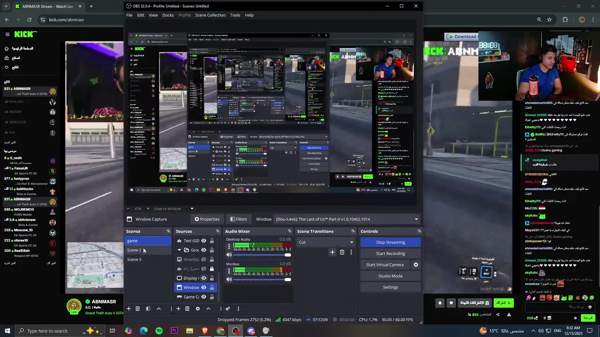Open the Audio Mixer toolbar three-dot menu

[x=238, y=308]
